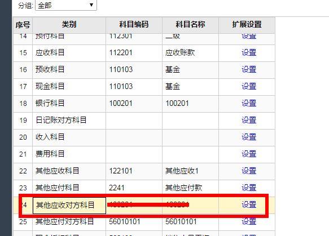The height and width of the screenshot is (236, 329).
Task: Open 设置 link for 银行科目 row
Action: coord(249,104)
